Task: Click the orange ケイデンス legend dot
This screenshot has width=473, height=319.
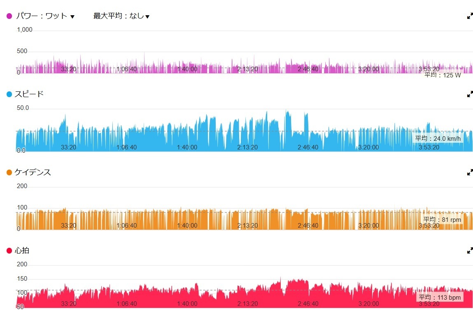Action: [9, 172]
